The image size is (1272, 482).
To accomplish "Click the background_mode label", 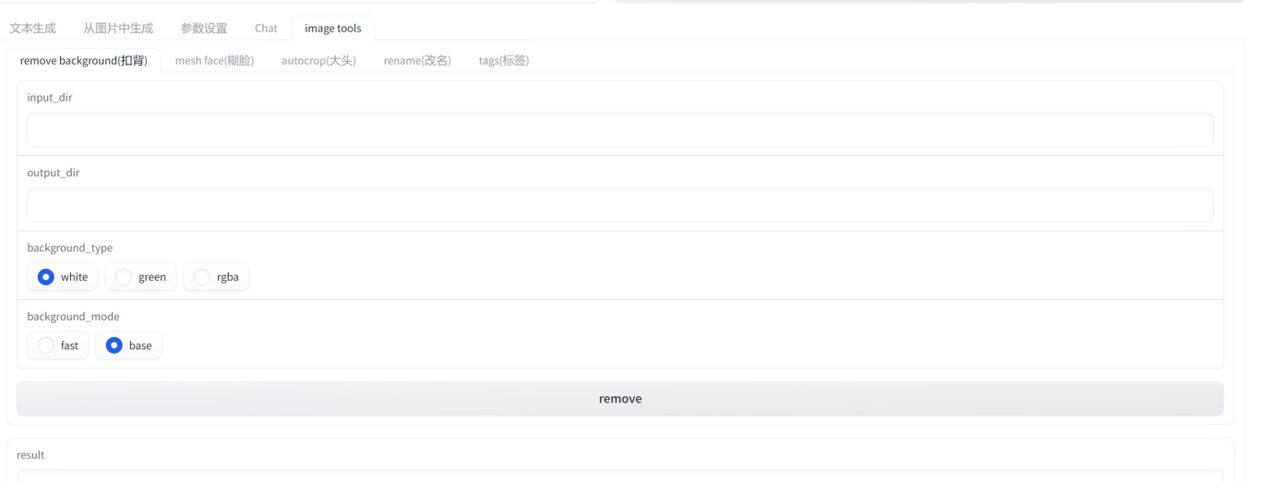I will pos(73,317).
